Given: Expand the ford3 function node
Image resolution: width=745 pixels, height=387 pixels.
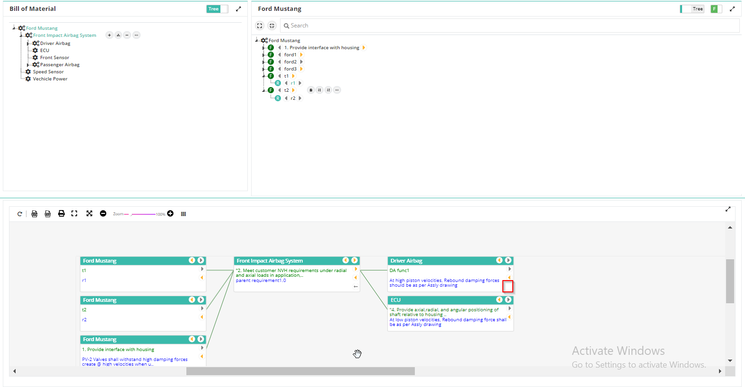Looking at the screenshot, I should [264, 69].
